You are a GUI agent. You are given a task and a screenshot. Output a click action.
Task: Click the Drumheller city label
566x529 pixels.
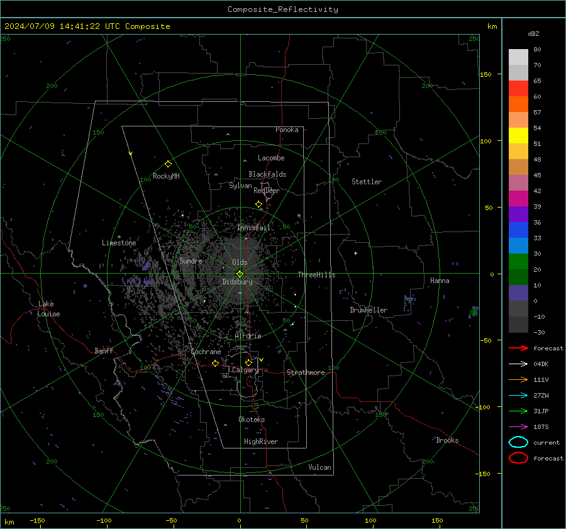(x=369, y=310)
